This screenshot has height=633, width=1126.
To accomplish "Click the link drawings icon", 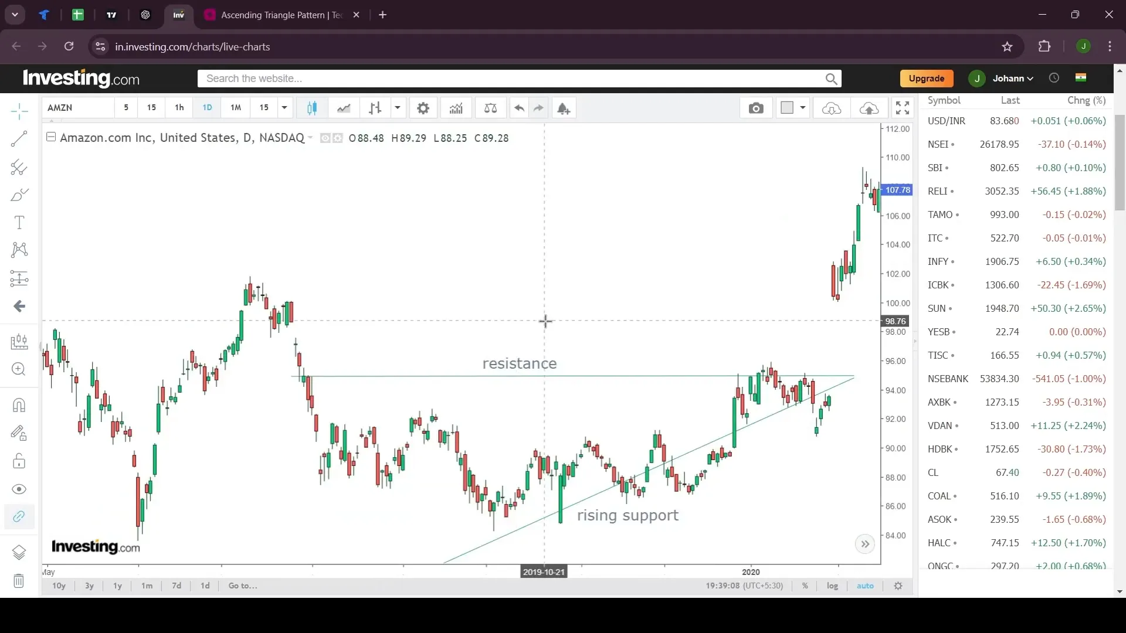I will tap(19, 517).
